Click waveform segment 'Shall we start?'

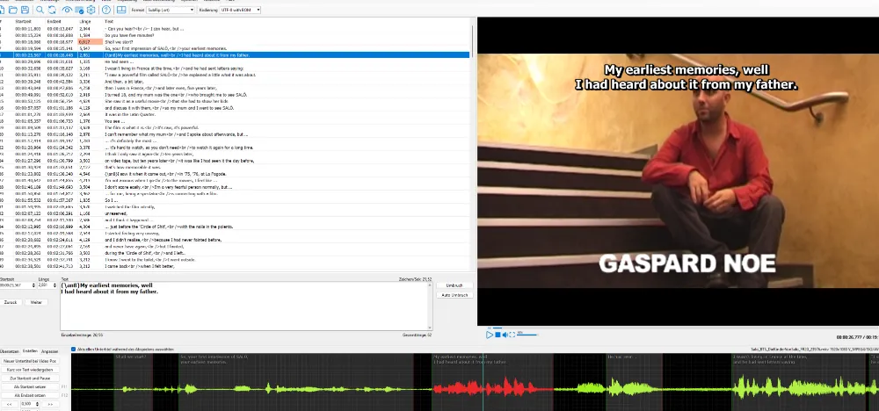point(133,387)
